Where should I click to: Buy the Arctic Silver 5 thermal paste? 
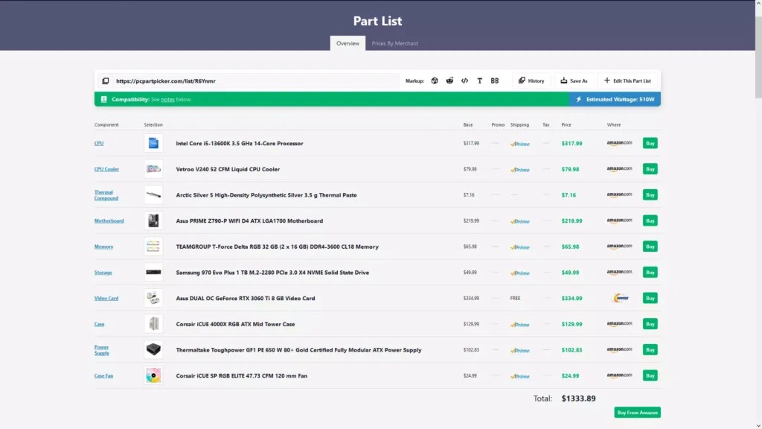[650, 194]
